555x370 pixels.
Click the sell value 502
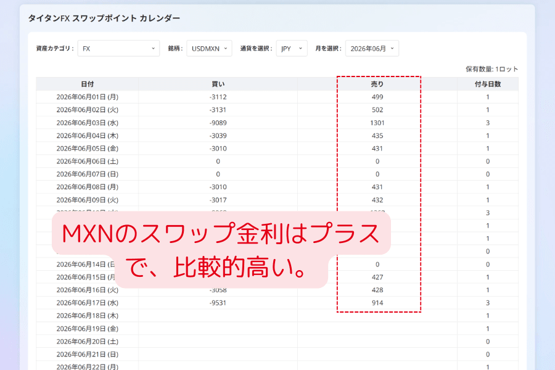pos(377,110)
